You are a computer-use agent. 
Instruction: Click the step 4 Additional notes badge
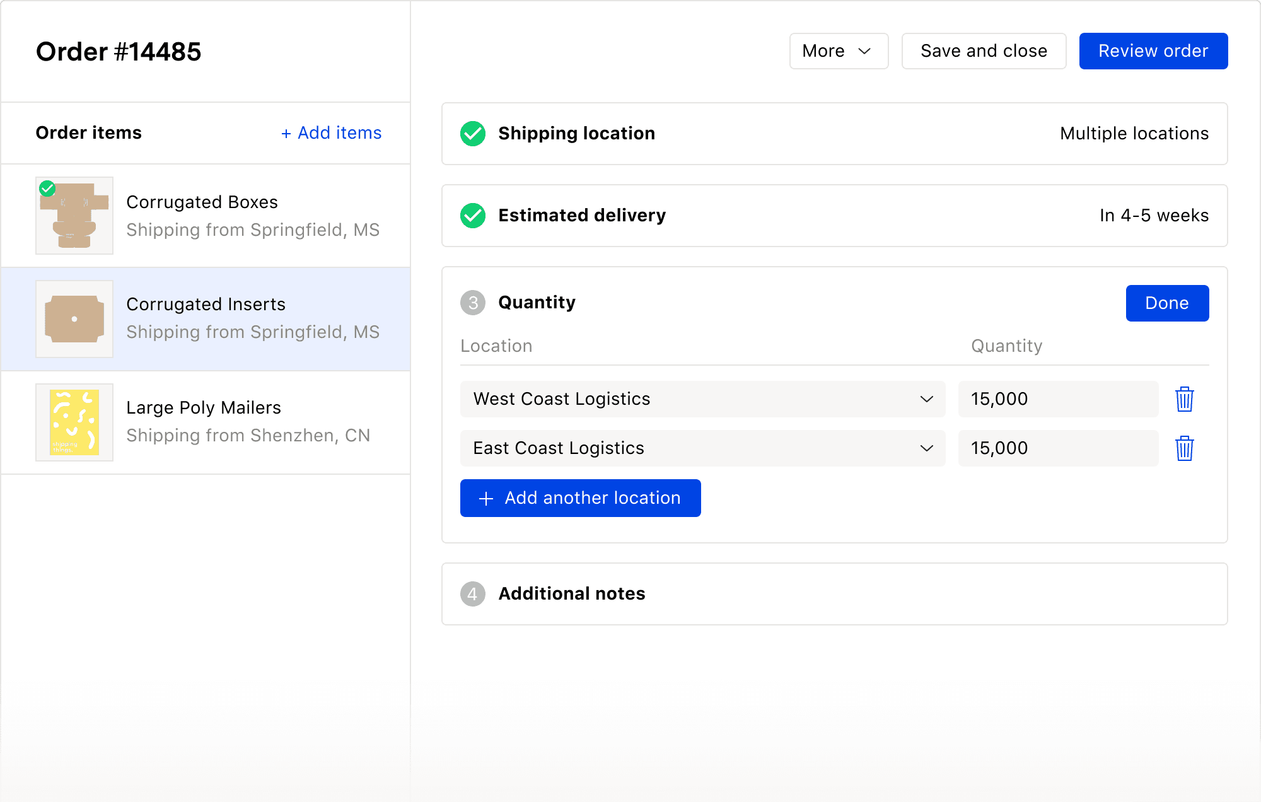coord(473,594)
